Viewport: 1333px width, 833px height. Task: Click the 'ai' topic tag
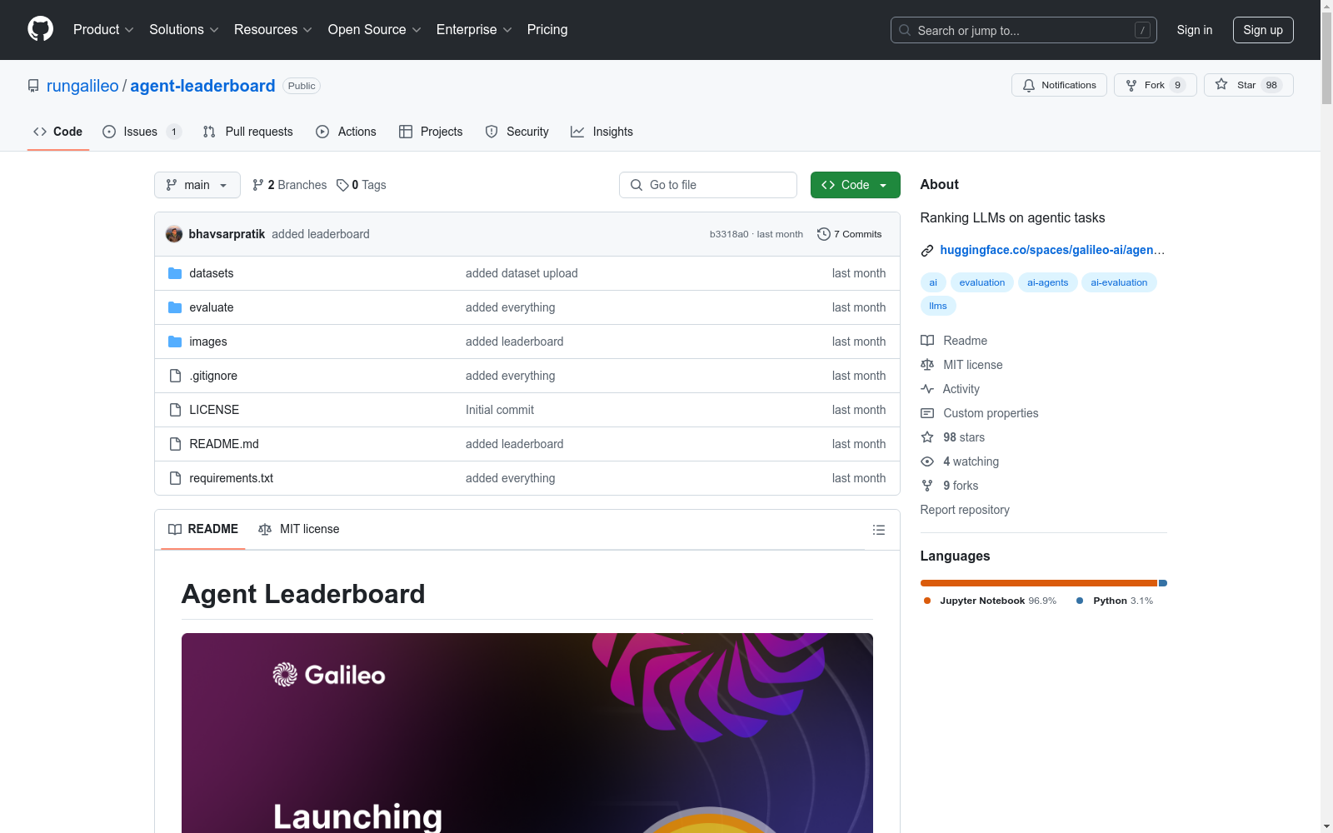click(x=933, y=282)
